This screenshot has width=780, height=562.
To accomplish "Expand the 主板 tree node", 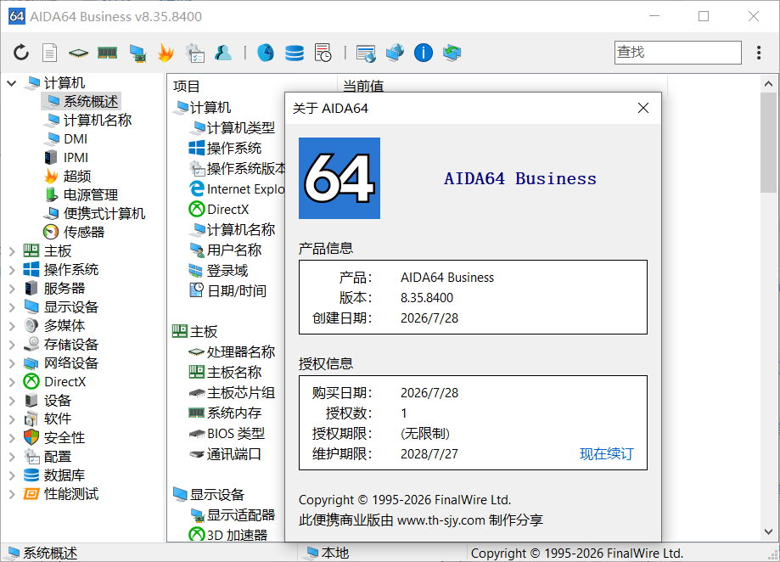I will pos(11,251).
